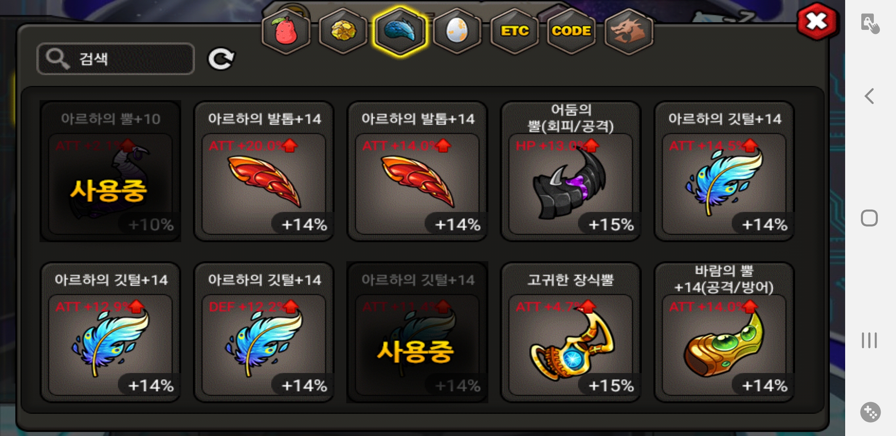
Task: Open the fruit food tab
Action: click(286, 31)
